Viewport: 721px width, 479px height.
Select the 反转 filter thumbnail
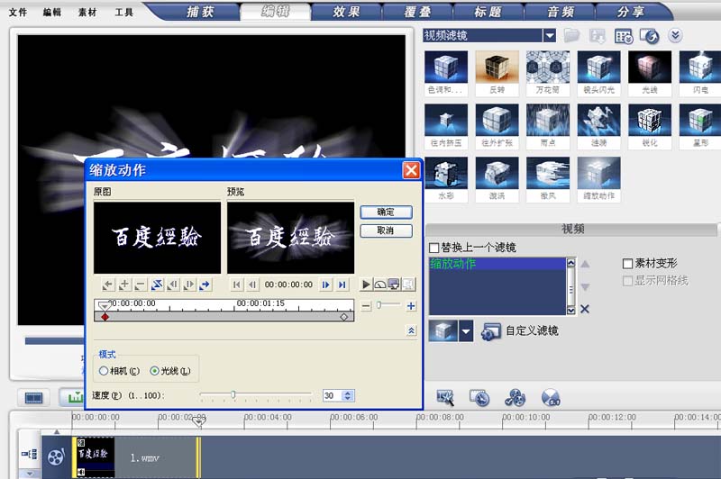[497, 73]
